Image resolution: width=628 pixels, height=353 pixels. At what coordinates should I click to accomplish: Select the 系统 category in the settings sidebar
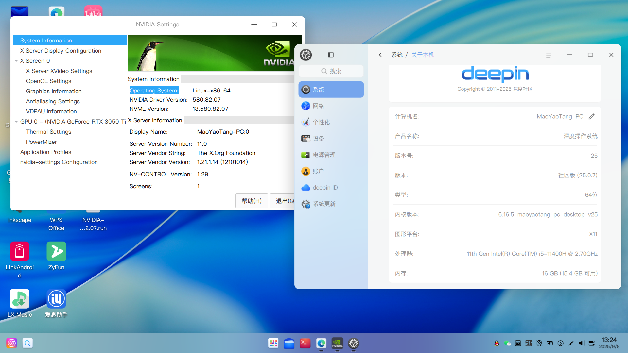331,90
